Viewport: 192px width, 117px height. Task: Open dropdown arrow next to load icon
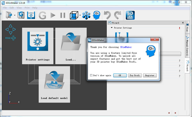click(15, 15)
